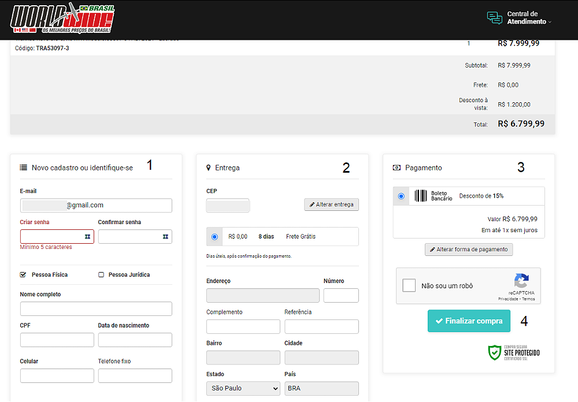Check the Pessoa Jurídica checkbox
Image resolution: width=578 pixels, height=402 pixels.
point(101,275)
